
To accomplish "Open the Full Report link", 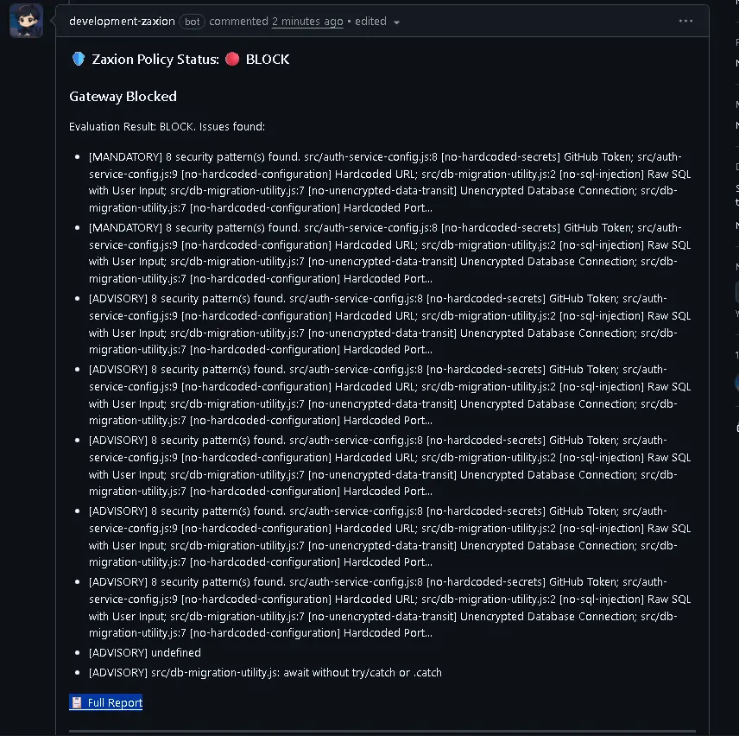I will [x=115, y=702].
